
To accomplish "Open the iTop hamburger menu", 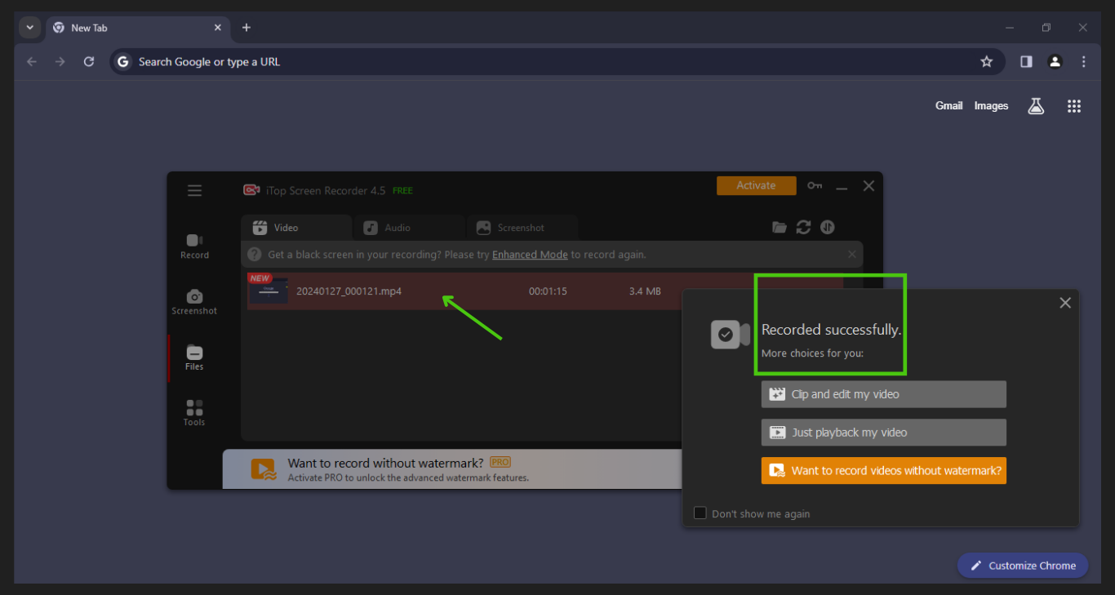I will 194,190.
